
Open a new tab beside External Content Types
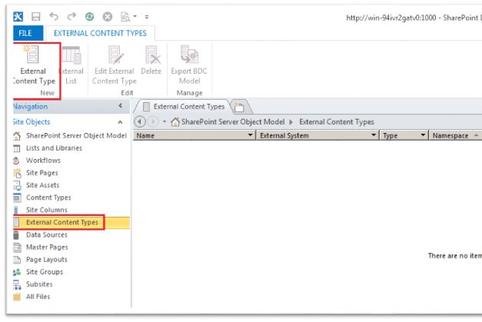click(x=240, y=107)
